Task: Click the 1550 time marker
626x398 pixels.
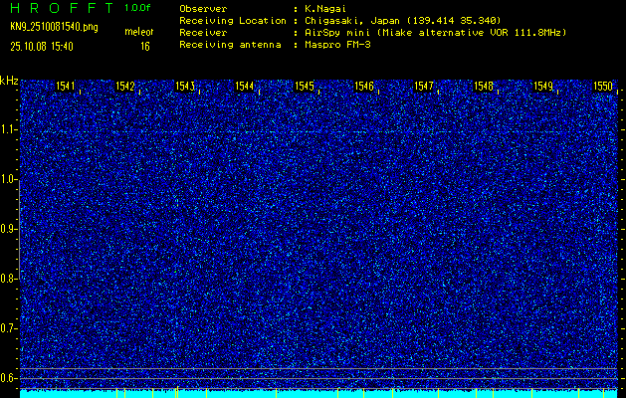Action: coord(603,87)
